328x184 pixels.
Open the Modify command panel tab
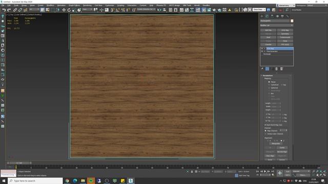point(267,16)
